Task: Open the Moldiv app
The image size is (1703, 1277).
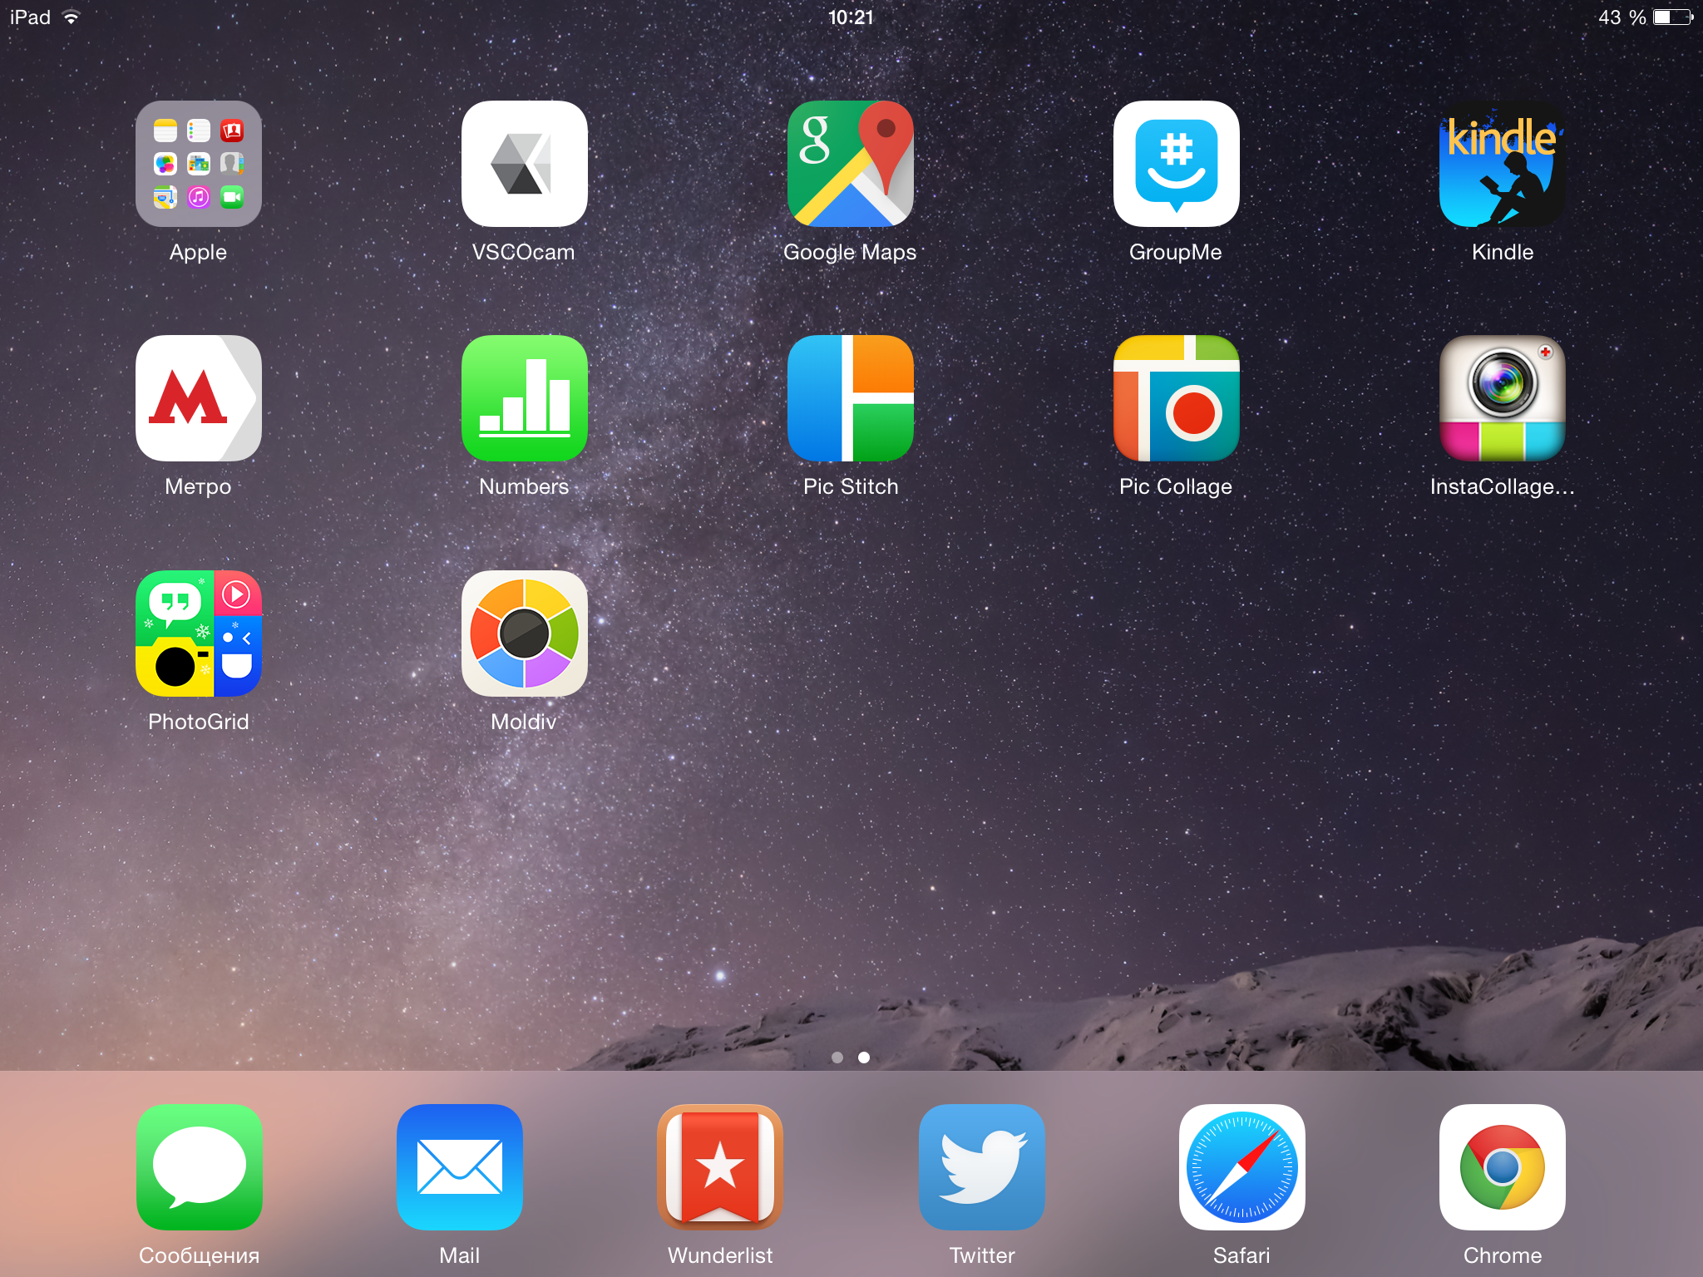Action: [525, 634]
